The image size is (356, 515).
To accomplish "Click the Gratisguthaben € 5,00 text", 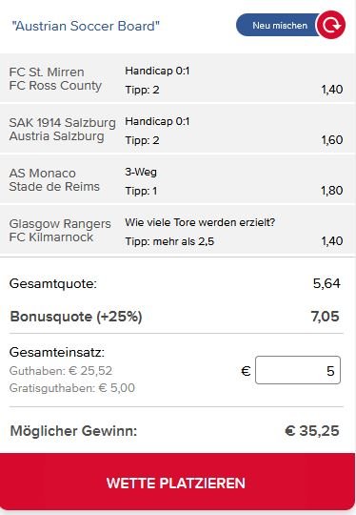I will coord(72,388).
